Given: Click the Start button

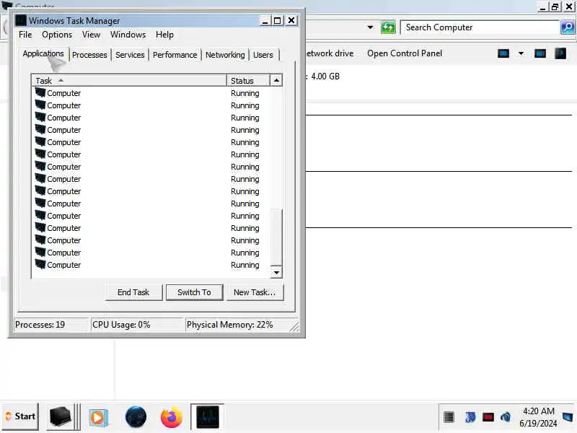Looking at the screenshot, I should click(x=20, y=416).
